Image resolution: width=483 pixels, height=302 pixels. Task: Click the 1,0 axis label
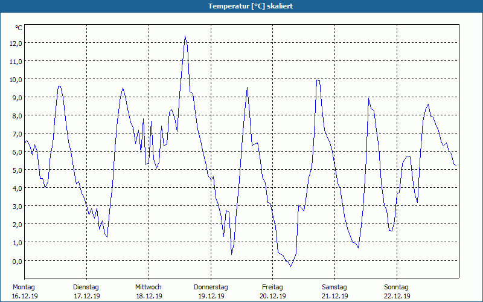17,243
